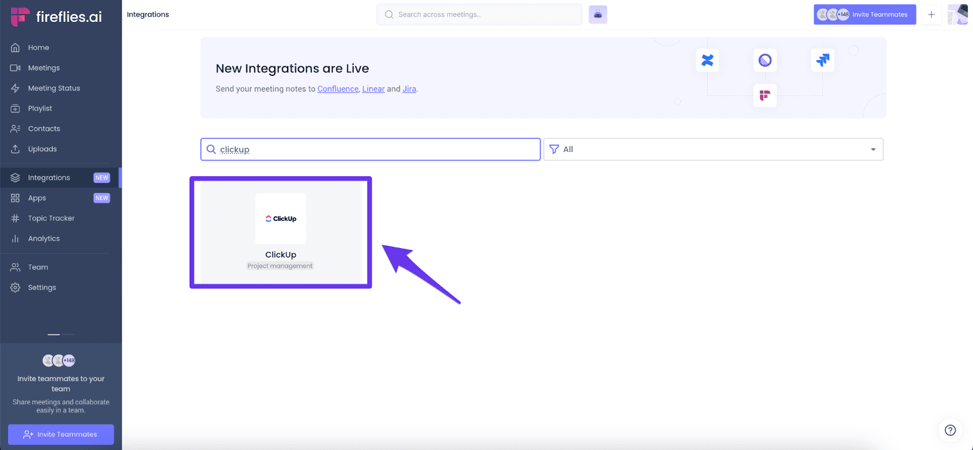Click the plus button in the top bar
This screenshot has height=450, width=973.
(x=931, y=15)
